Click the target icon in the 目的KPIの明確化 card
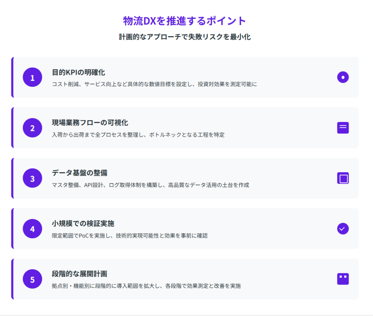This screenshot has height=316, width=373. pyautogui.click(x=343, y=77)
